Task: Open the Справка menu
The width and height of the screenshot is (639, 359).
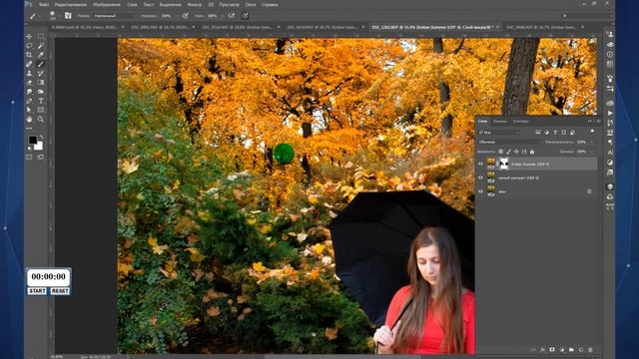Action: click(270, 4)
